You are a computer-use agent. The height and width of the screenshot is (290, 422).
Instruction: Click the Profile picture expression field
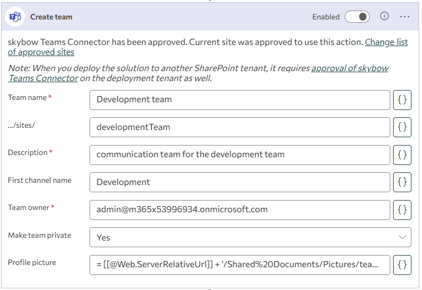pos(240,265)
